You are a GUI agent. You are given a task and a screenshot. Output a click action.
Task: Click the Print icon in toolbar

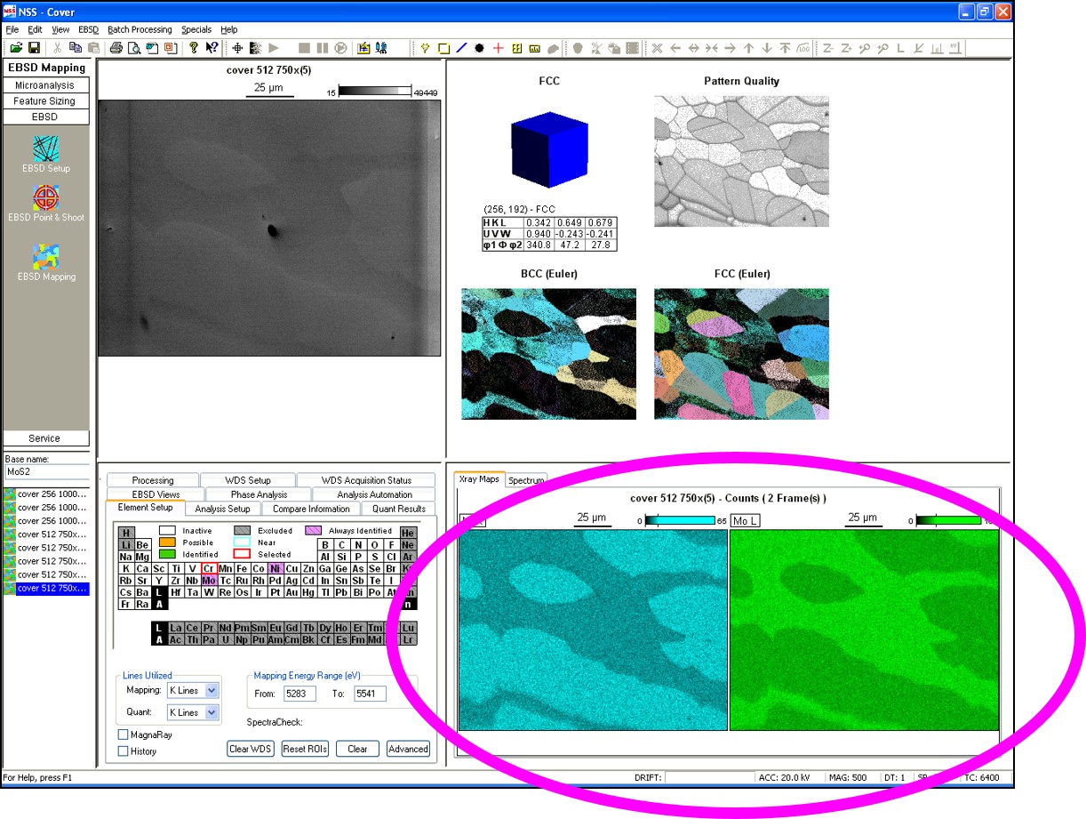pos(116,48)
